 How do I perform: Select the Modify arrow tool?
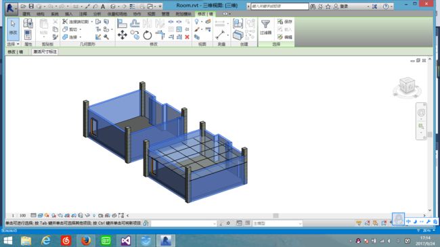click(13, 29)
